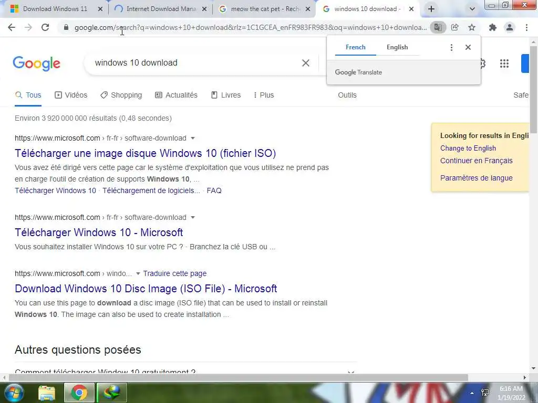Screen dimensions: 538x403
Task: Open a new tab with the plus button
Action: pyautogui.click(x=431, y=9)
